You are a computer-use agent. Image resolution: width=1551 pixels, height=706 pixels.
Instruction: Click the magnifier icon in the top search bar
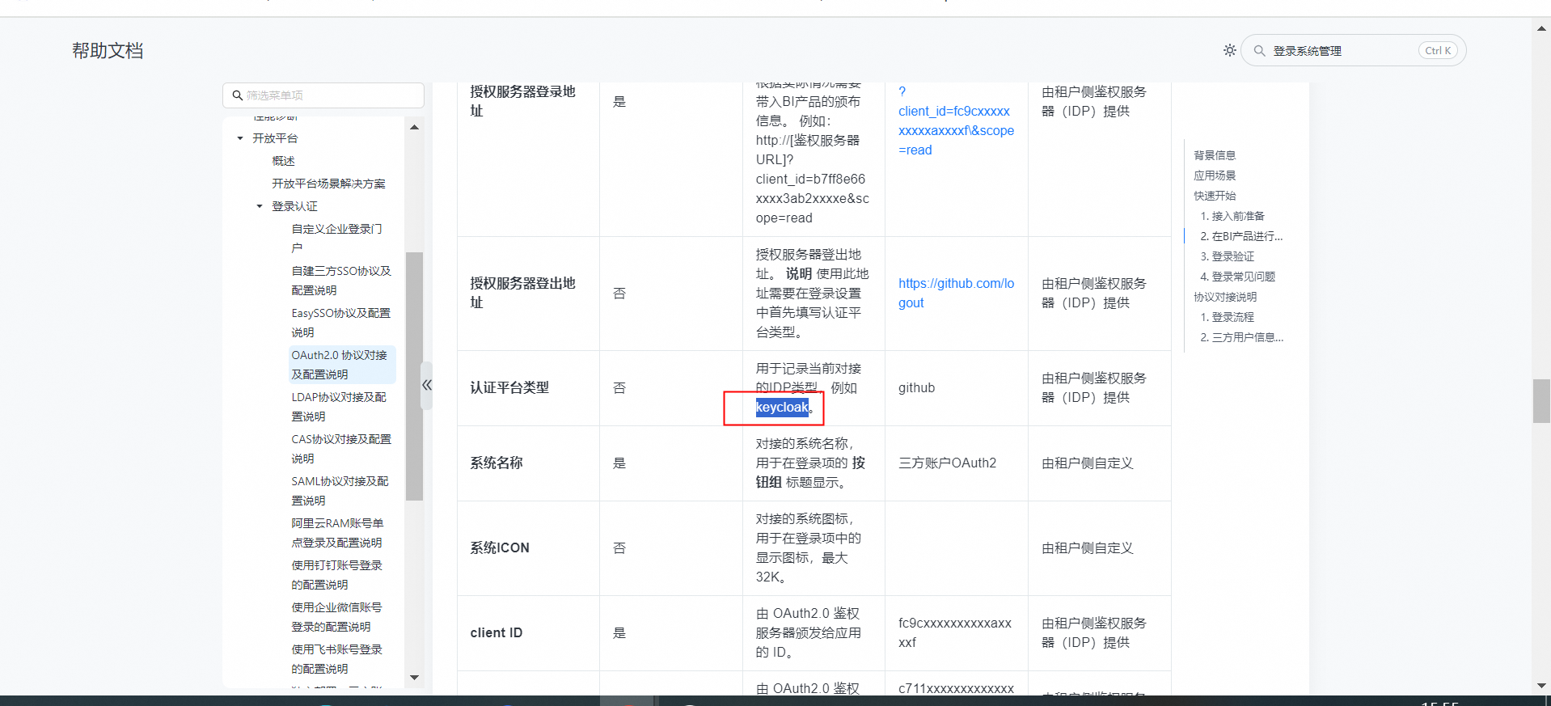[x=1259, y=51]
